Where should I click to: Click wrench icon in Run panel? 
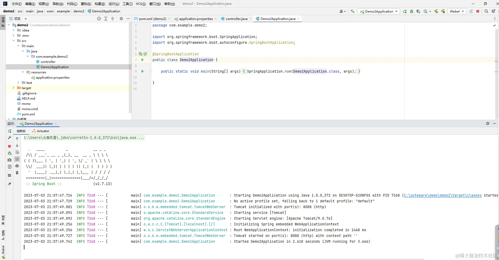[x=9, y=138]
